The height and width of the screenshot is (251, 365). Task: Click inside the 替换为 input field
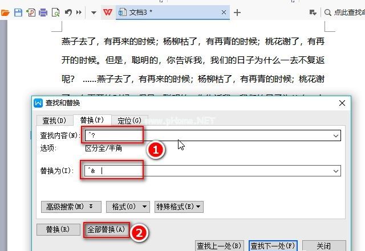(217, 171)
